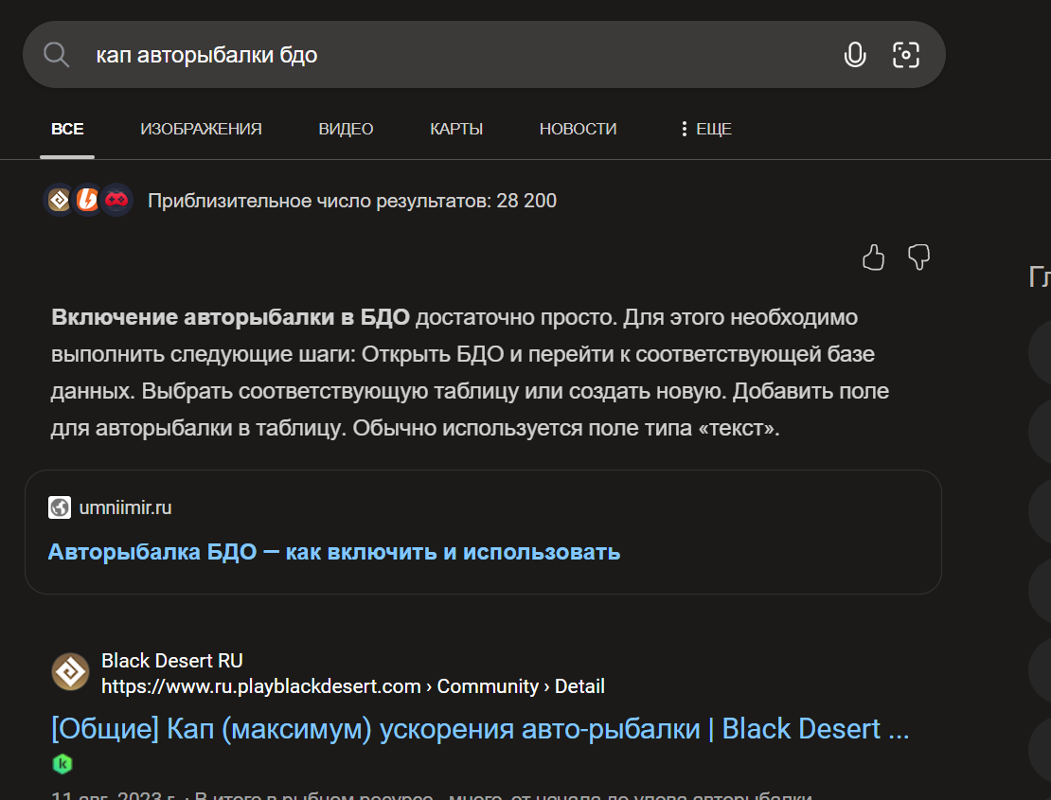Screen dimensions: 1051x800
Task: Click the red gamepad source icon
Action: tap(116, 200)
